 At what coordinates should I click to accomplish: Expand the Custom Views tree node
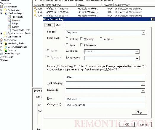1,10
